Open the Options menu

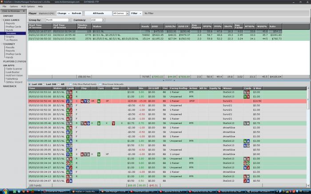pos(13,7)
